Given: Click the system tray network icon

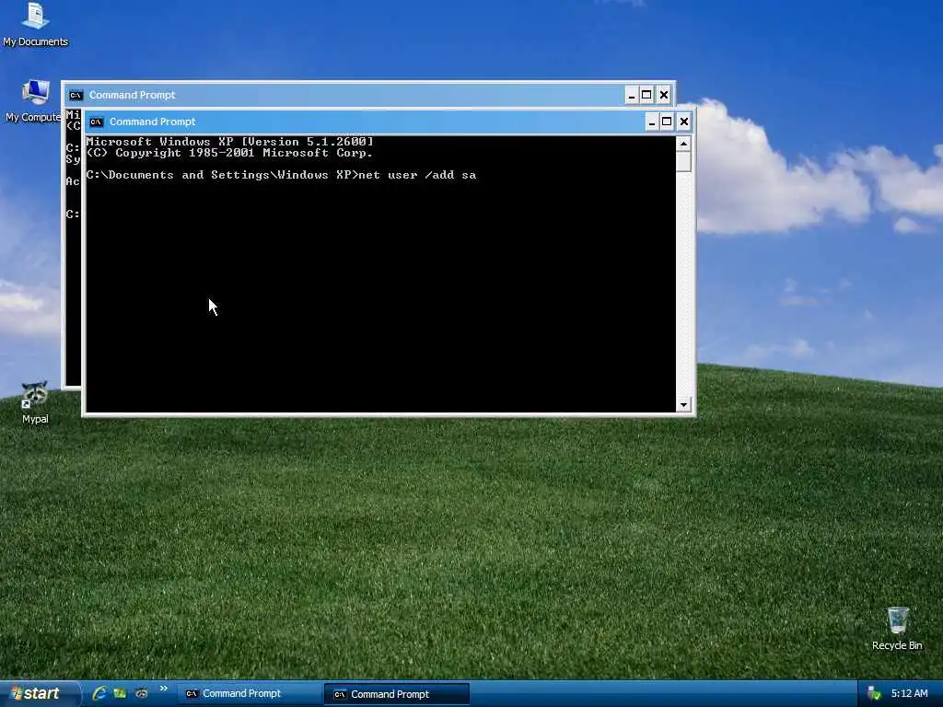Looking at the screenshot, I should (874, 694).
